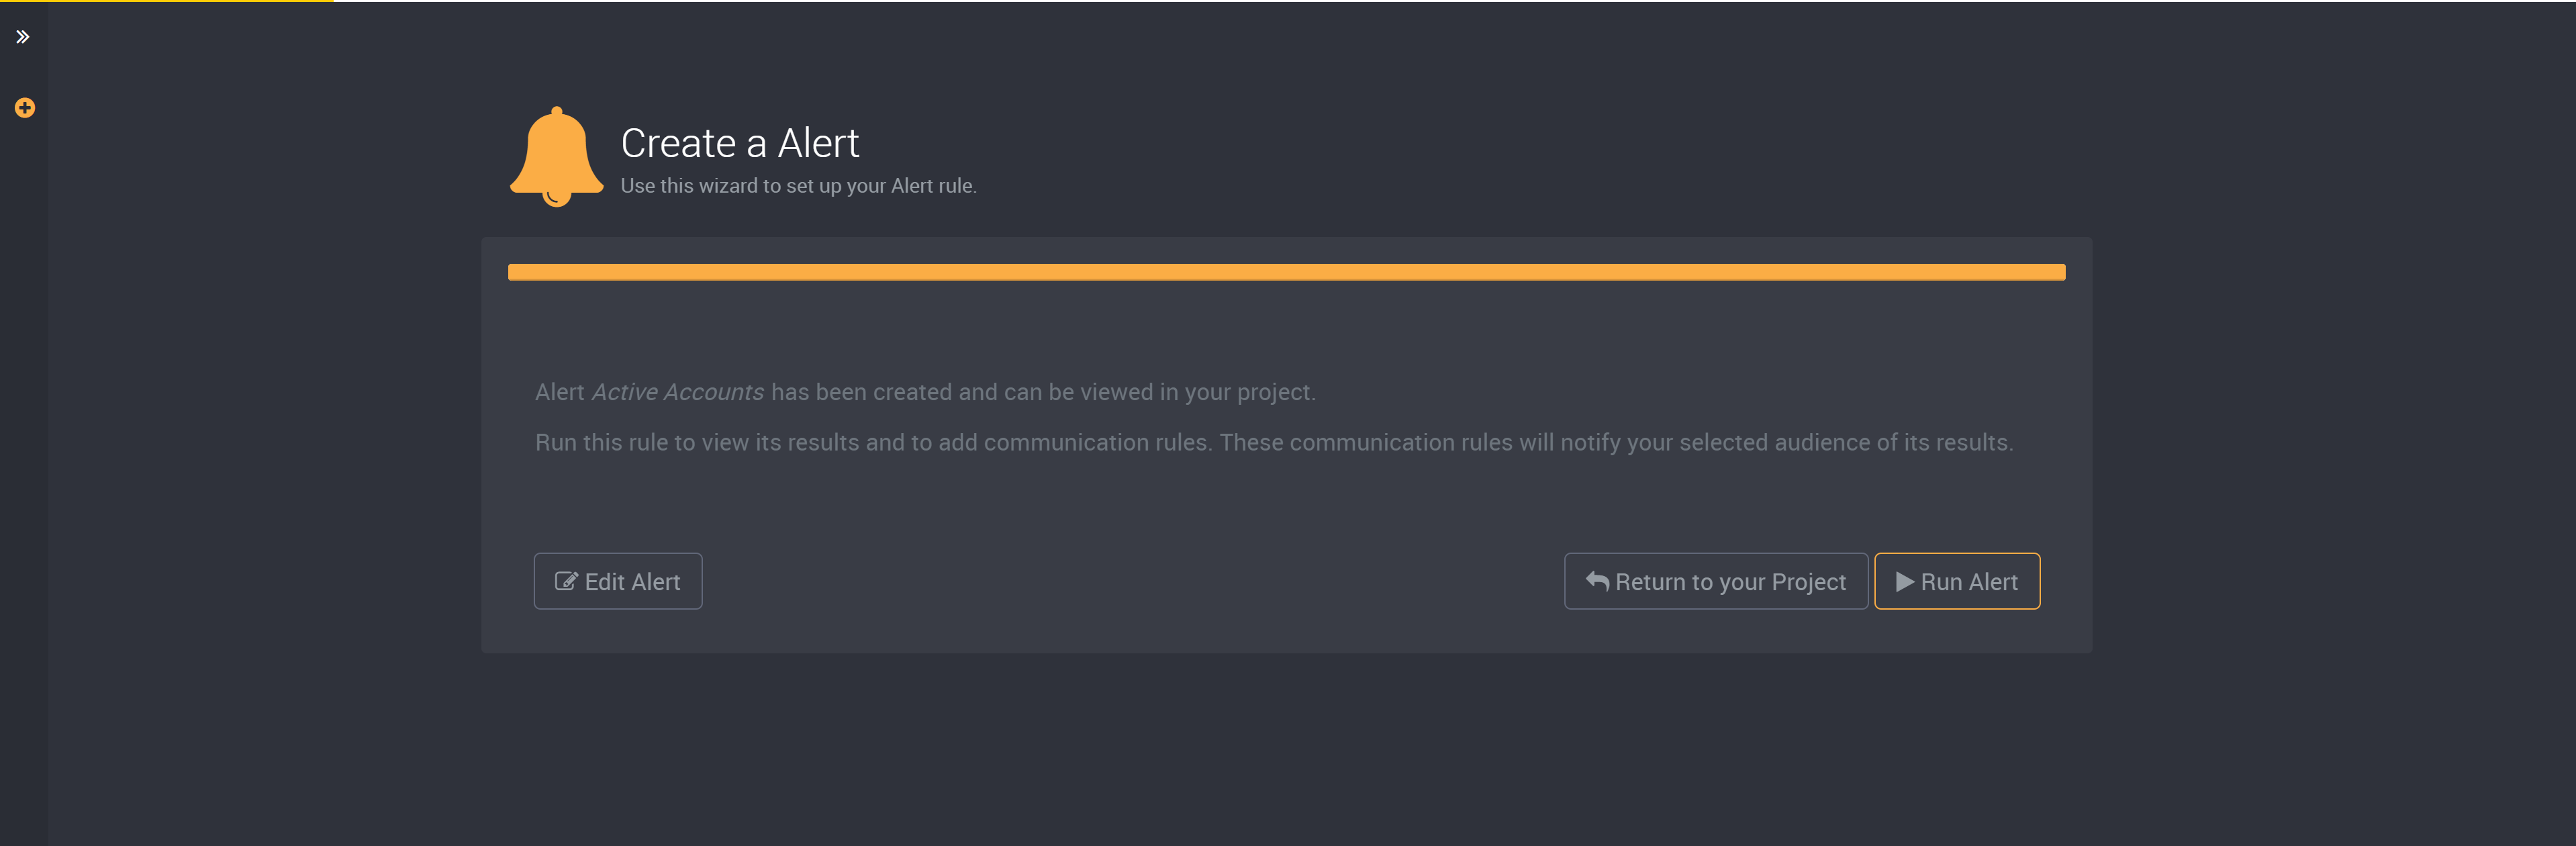Click the Active Accounts alert name text
Screen dimensions: 2576x846
click(x=677, y=391)
